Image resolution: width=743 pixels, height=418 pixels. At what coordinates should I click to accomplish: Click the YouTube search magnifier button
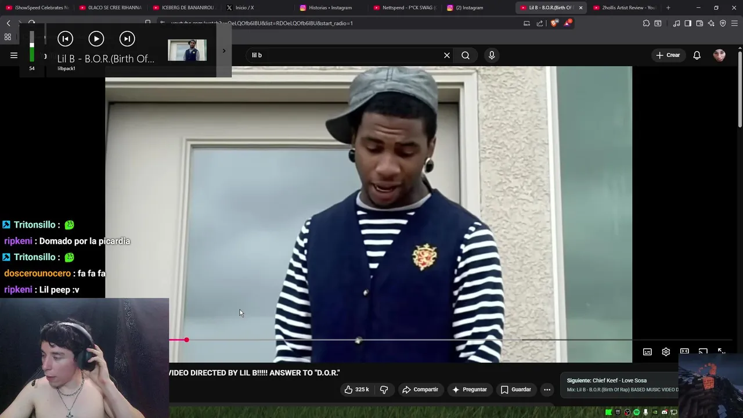pos(466,55)
